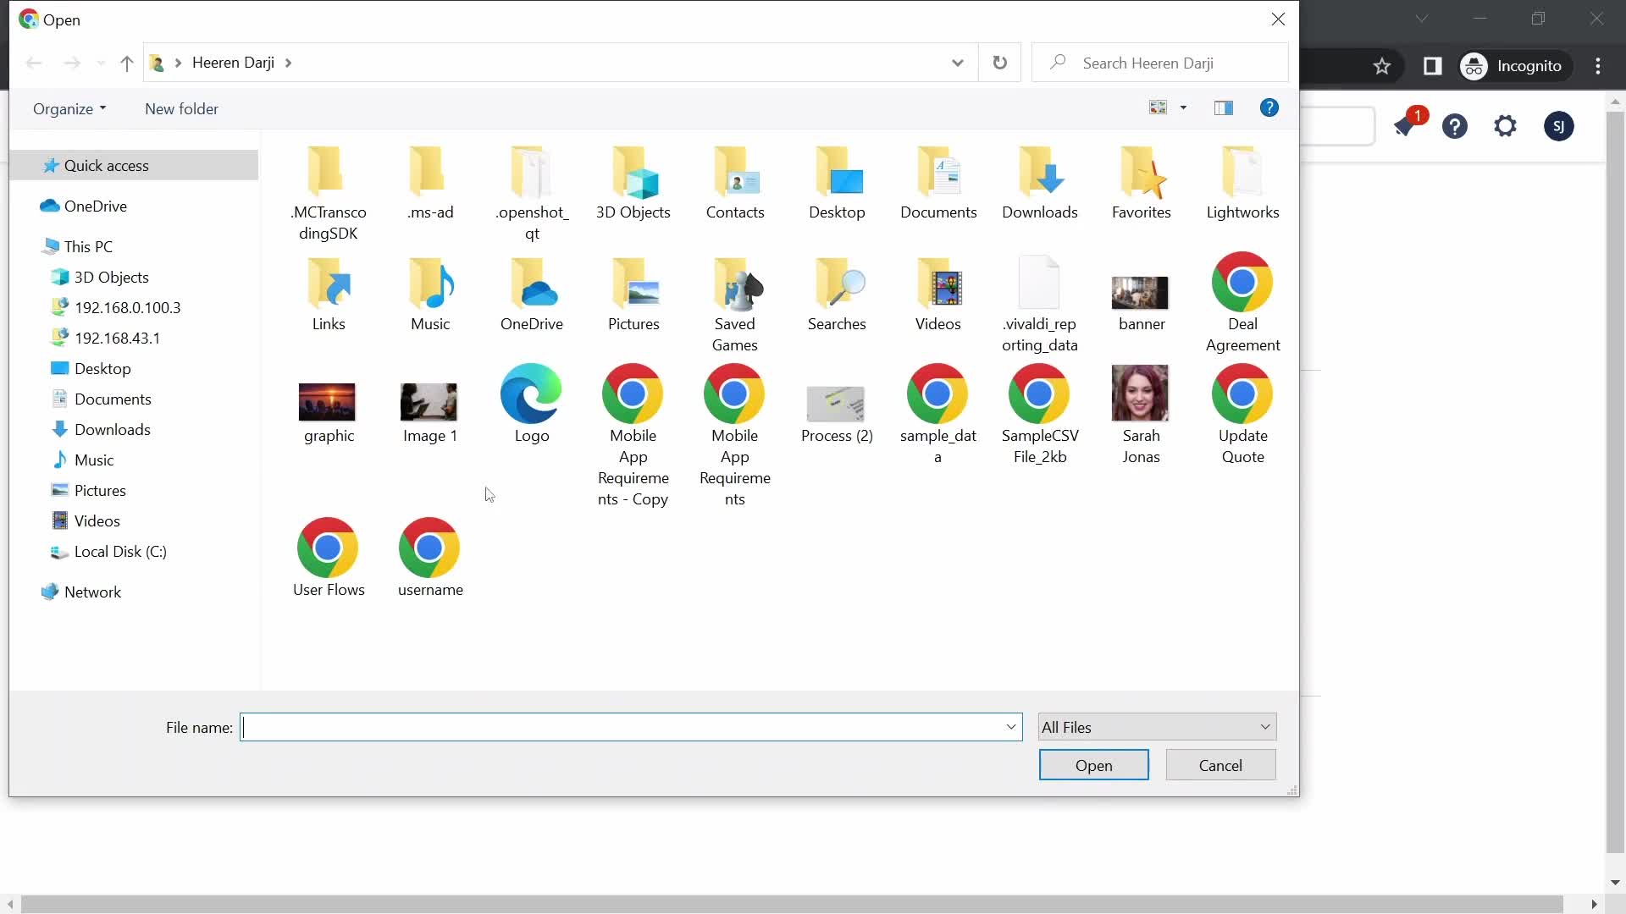Open the 3D Objects folder in file grid
Viewport: 1626px width, 914px height.
pos(633,184)
